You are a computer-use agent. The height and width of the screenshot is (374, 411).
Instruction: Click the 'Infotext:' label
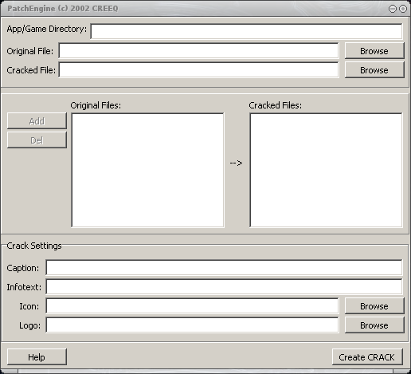[x=24, y=287]
